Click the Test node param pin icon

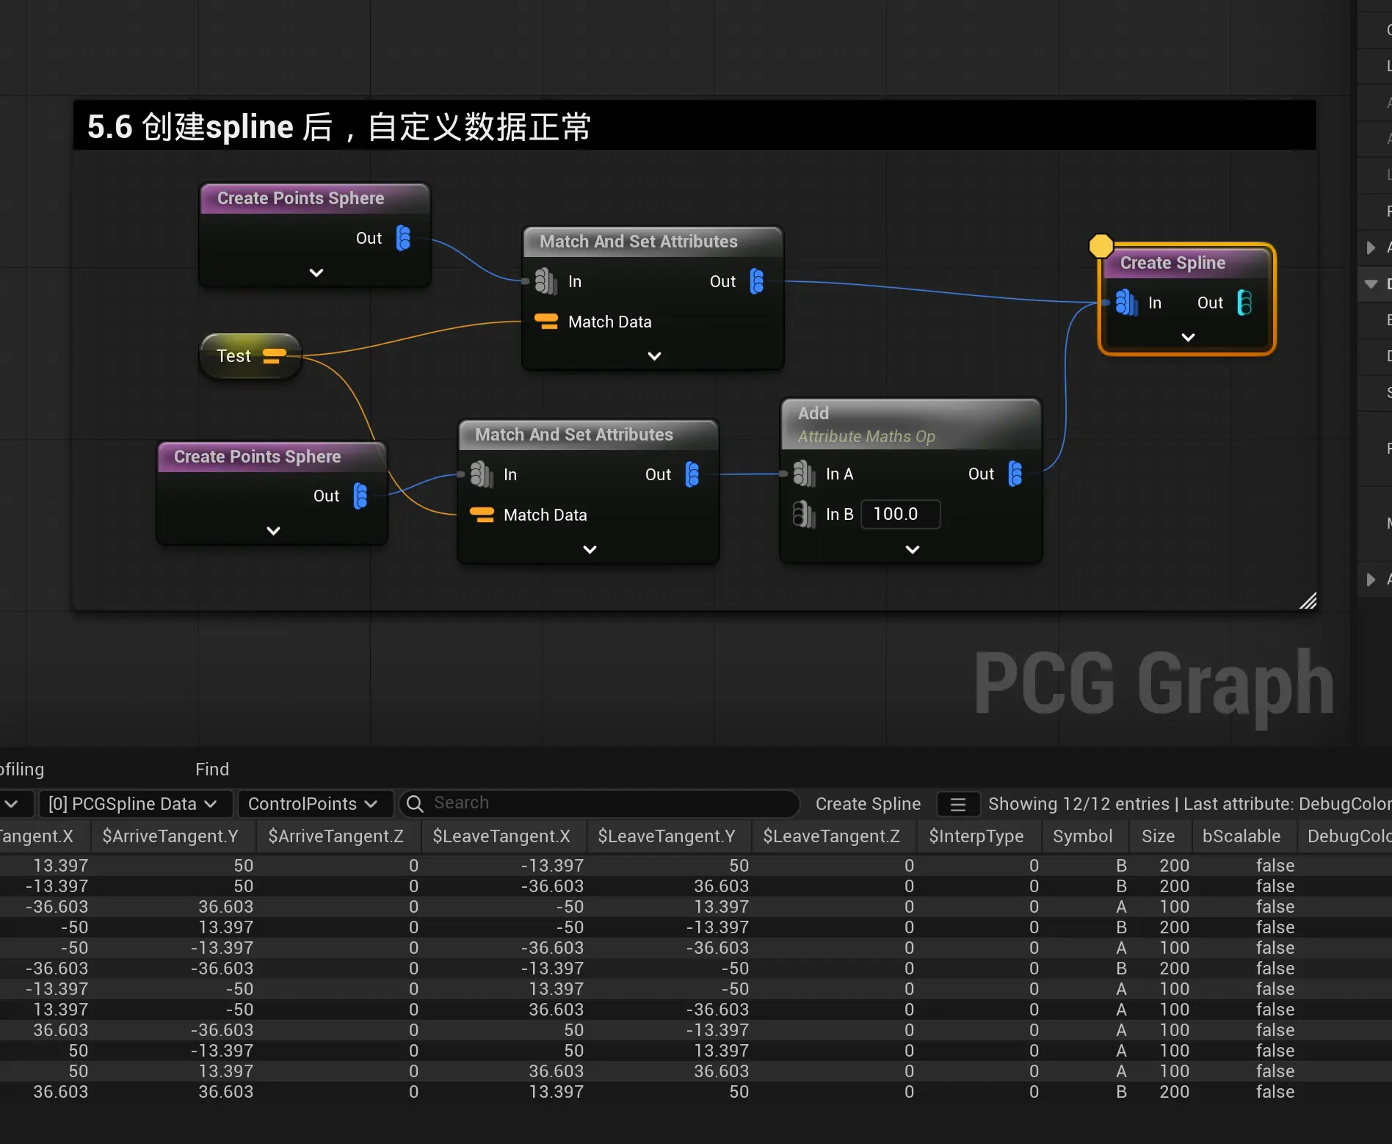274,356
